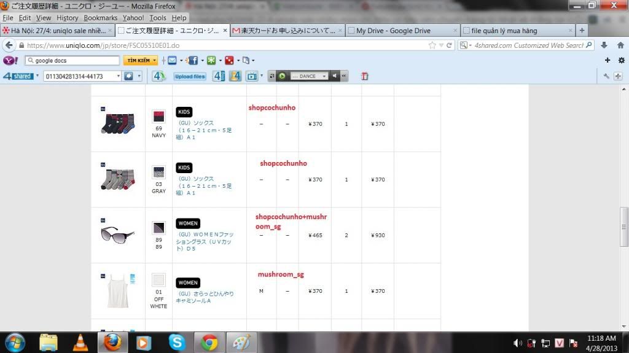Click the Yahoo! toolbar logo
The height and width of the screenshot is (353, 629).
(x=10, y=61)
